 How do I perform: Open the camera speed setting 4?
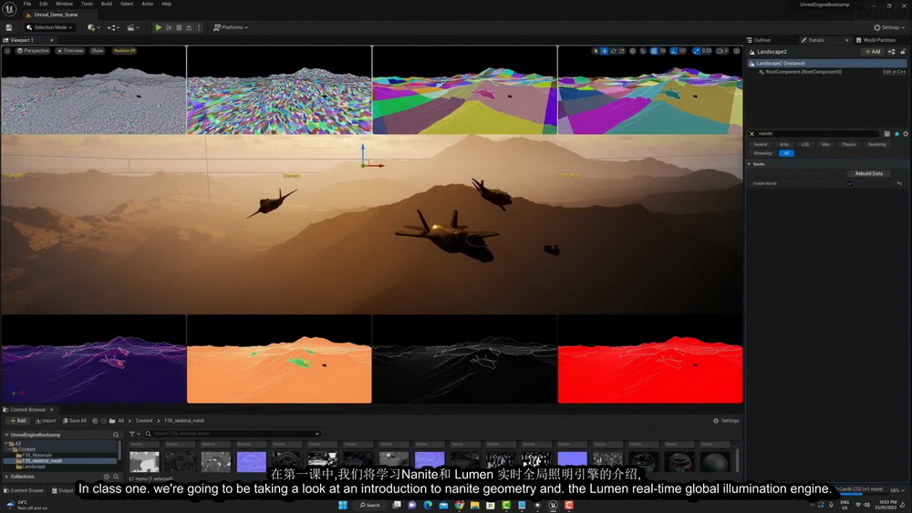point(722,51)
